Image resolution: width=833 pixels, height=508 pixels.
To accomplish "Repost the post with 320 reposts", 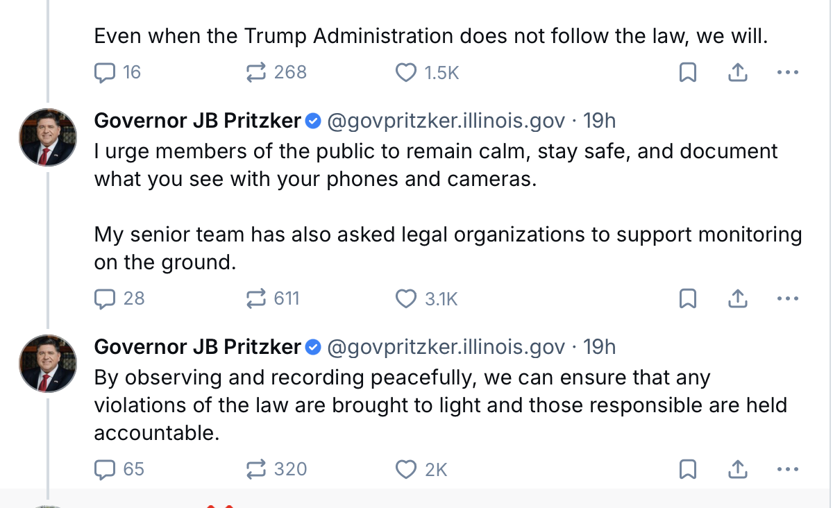I will 257,469.
